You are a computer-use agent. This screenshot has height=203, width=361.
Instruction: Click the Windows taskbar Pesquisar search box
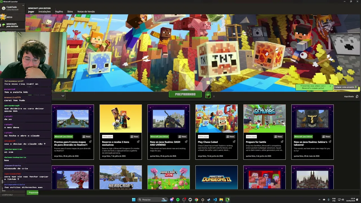(152, 200)
